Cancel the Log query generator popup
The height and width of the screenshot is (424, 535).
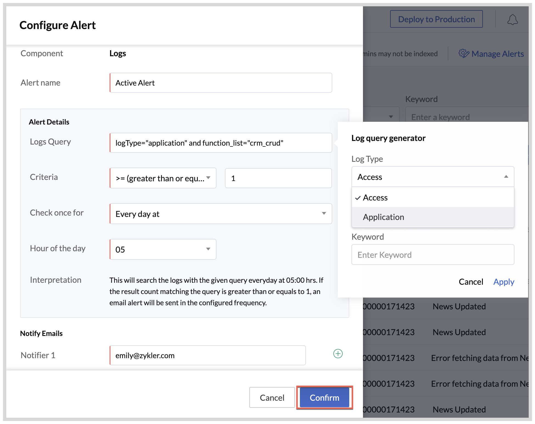tap(471, 282)
